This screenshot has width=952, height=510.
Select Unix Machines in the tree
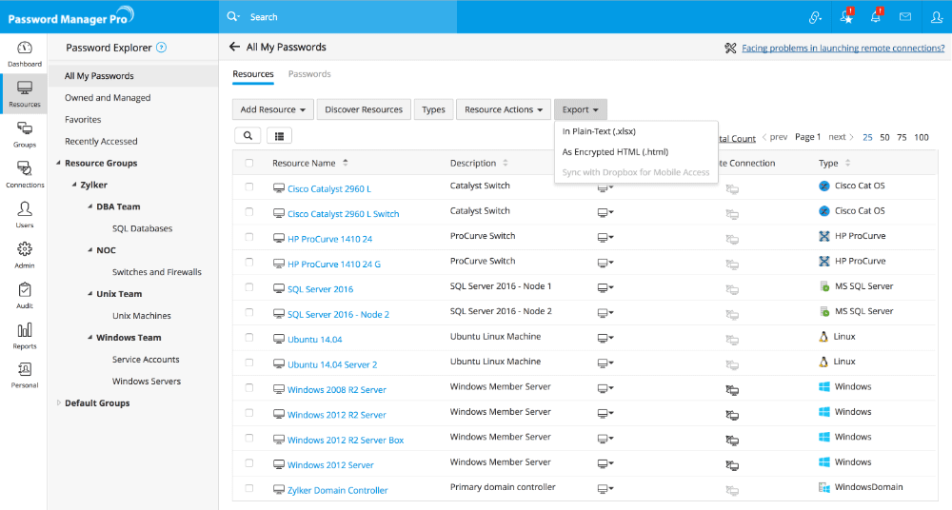[x=142, y=316]
